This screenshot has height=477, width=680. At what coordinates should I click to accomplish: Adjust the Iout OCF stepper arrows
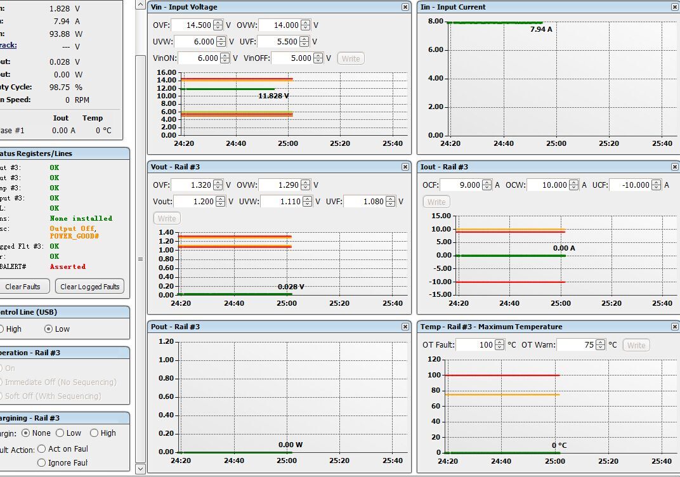[487, 185]
